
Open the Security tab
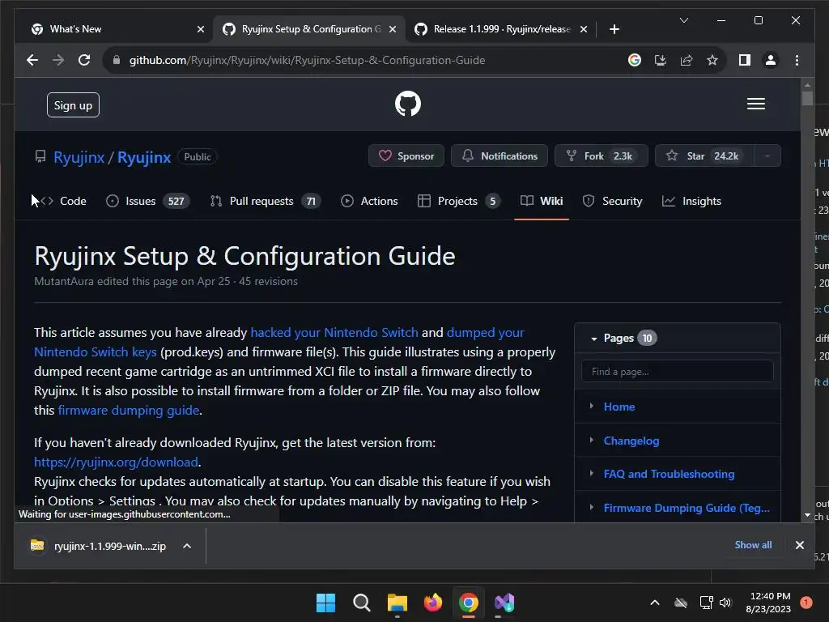click(x=612, y=201)
